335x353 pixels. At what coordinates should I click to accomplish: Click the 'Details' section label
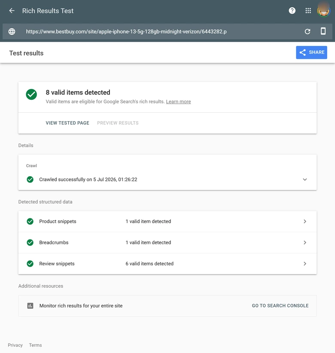click(x=26, y=145)
